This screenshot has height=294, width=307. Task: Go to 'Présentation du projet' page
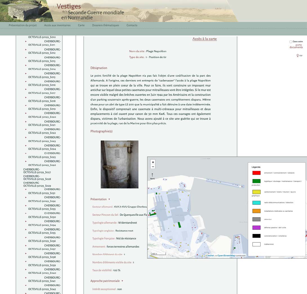[23, 25]
